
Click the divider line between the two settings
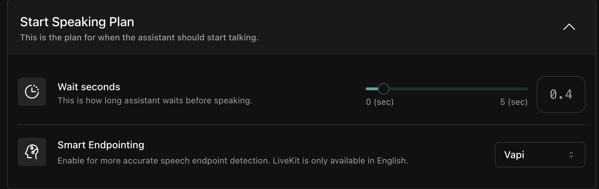click(301, 125)
